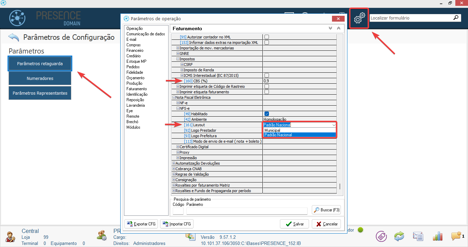Screen dimensions: 468x247
Task: Click the Salvar button
Action: point(294,224)
